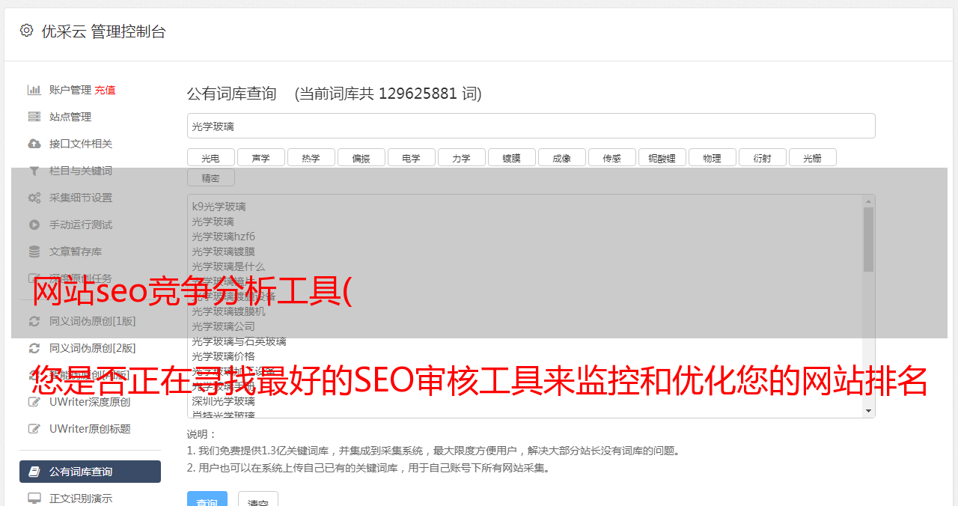Viewport: 958px width, 506px height.
Task: Open 文章暂存库 database icon
Action: point(34,252)
